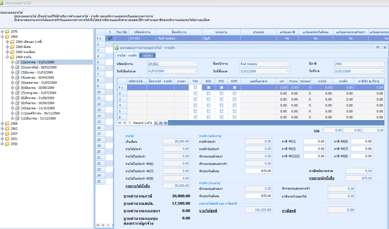Click the next page arrow in the record navigator
The image size is (389, 229).
click(161, 123)
